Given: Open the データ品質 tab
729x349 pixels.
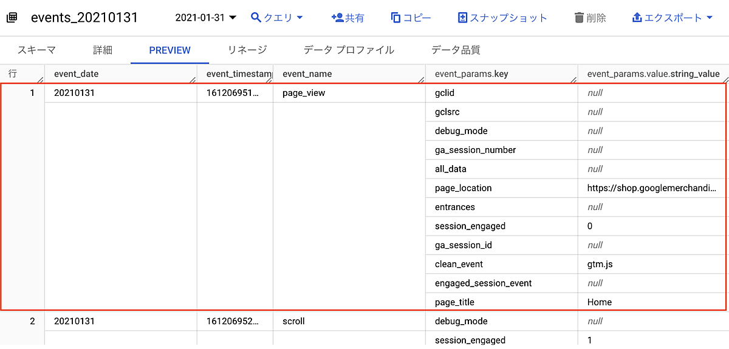Looking at the screenshot, I should coord(456,50).
